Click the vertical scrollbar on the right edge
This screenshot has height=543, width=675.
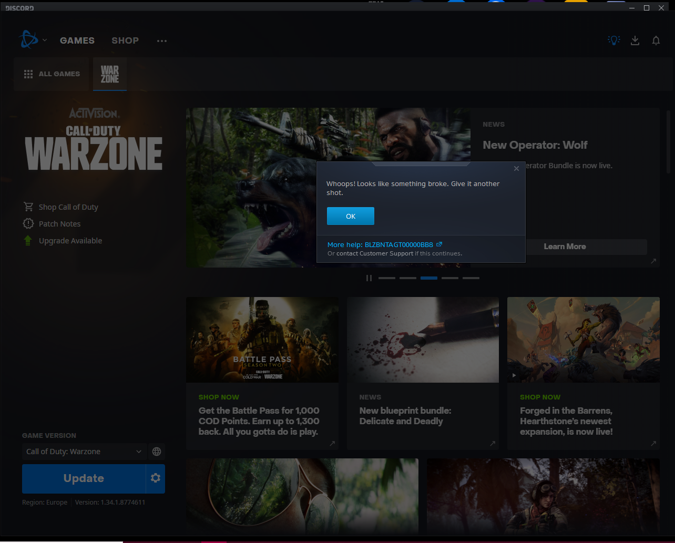[669, 142]
